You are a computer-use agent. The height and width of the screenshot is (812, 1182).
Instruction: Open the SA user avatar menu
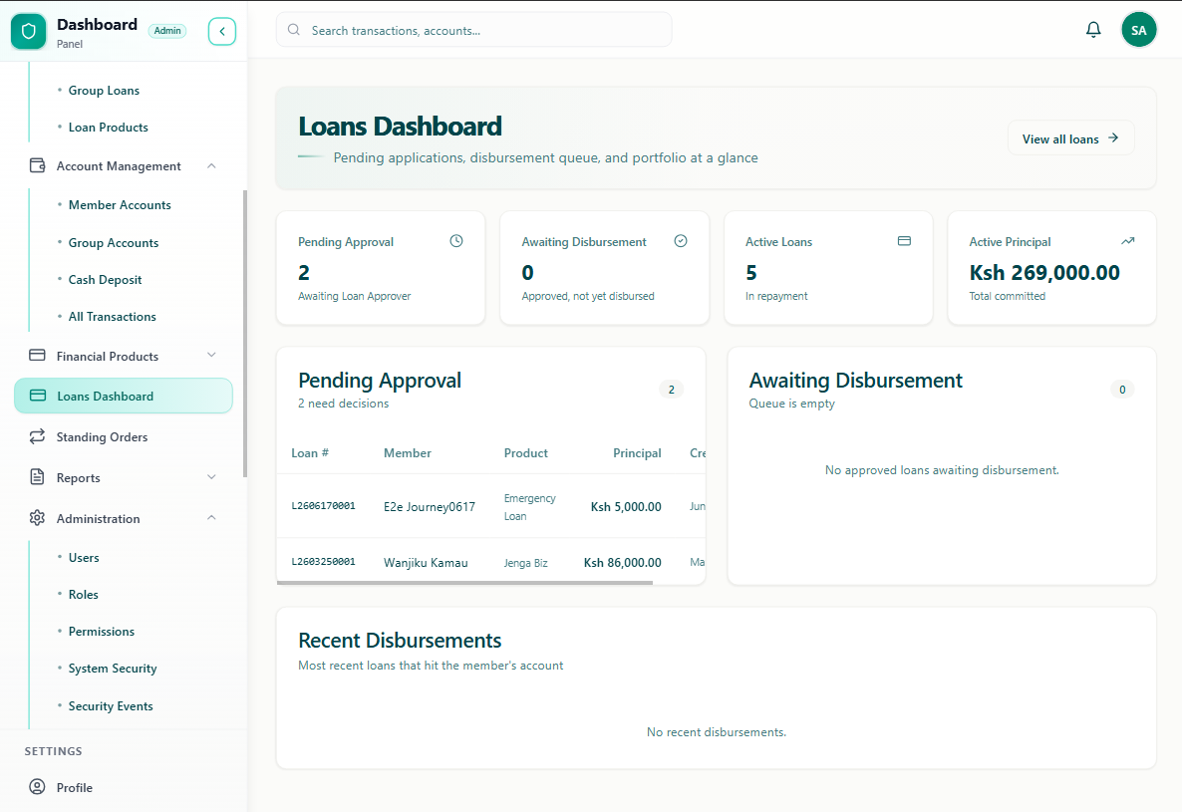[x=1138, y=30]
